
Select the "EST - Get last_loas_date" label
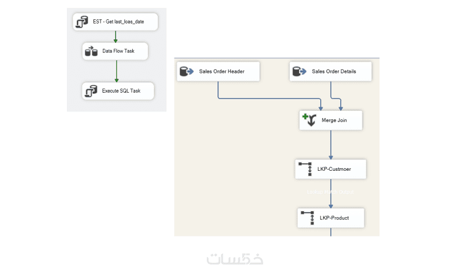pyautogui.click(x=118, y=22)
